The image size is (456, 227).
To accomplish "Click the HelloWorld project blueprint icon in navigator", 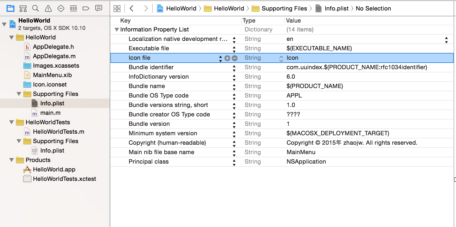I will pos(13,24).
